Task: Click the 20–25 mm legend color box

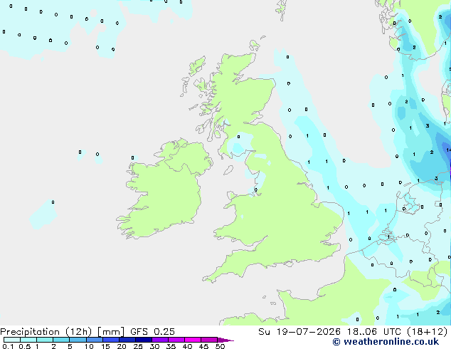Action: pyautogui.click(x=127, y=340)
